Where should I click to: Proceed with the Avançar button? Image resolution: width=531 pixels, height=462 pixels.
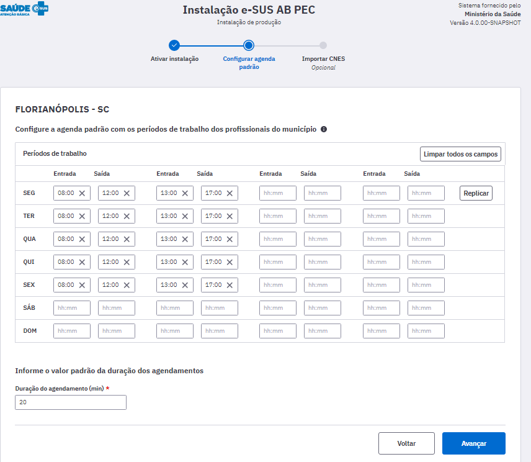(474, 443)
